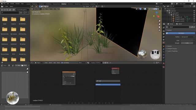The width and height of the screenshot is (196, 110).
Task: Go forward in the file browser
Action: pyautogui.click(x=5, y=9)
